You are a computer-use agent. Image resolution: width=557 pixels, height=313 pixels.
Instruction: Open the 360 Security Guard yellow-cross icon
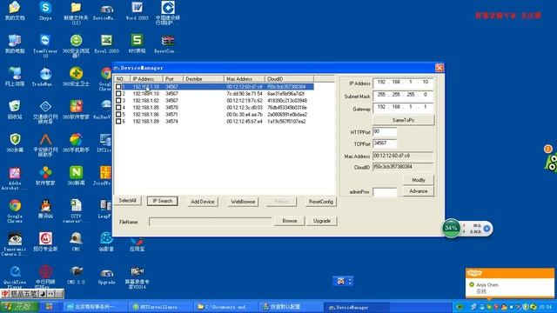coord(76,77)
